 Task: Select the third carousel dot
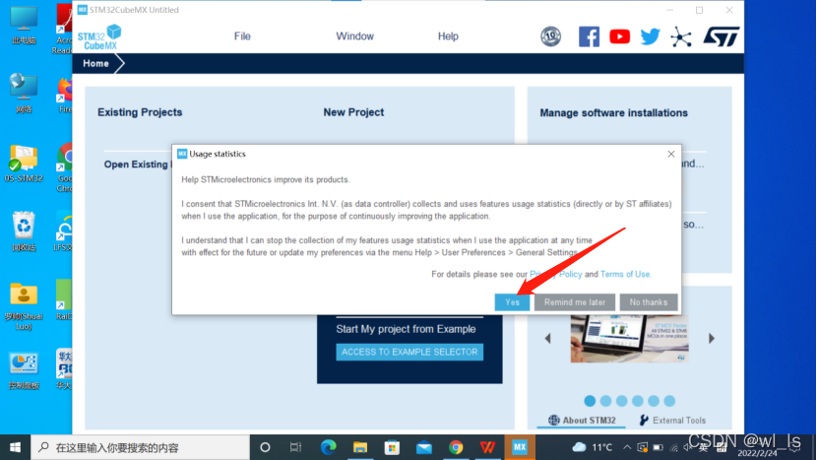pos(621,401)
